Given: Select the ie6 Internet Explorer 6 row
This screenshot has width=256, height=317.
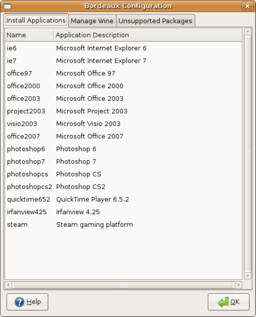Looking at the screenshot, I should [123, 48].
